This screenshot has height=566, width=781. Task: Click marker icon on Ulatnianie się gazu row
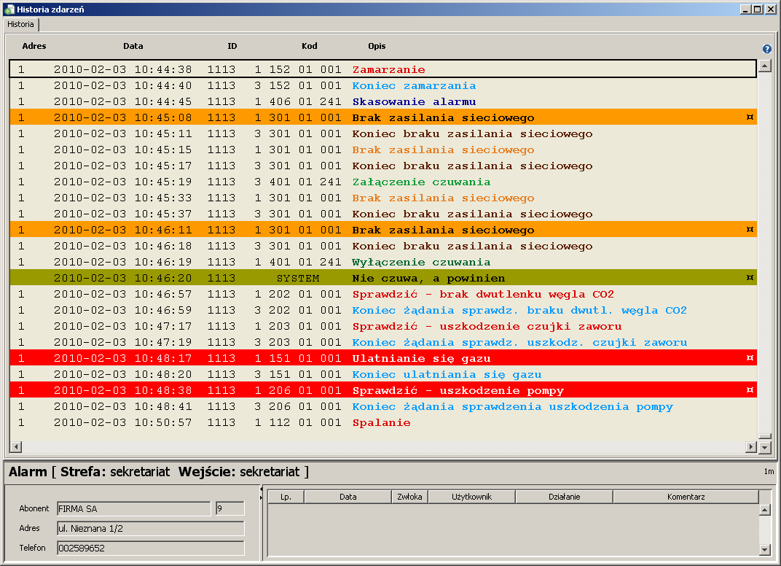point(750,358)
